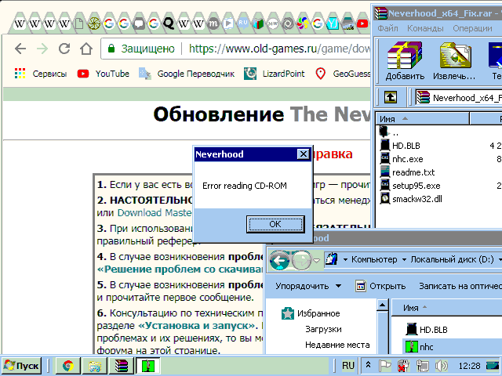
Task: Open the GeoGuessr bookmark
Action: click(x=343, y=74)
